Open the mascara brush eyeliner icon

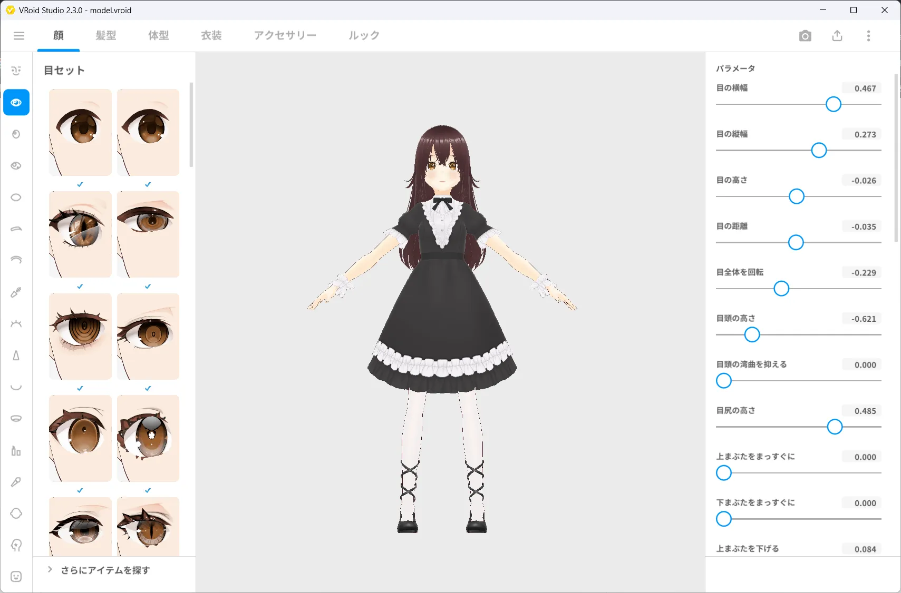click(16, 292)
